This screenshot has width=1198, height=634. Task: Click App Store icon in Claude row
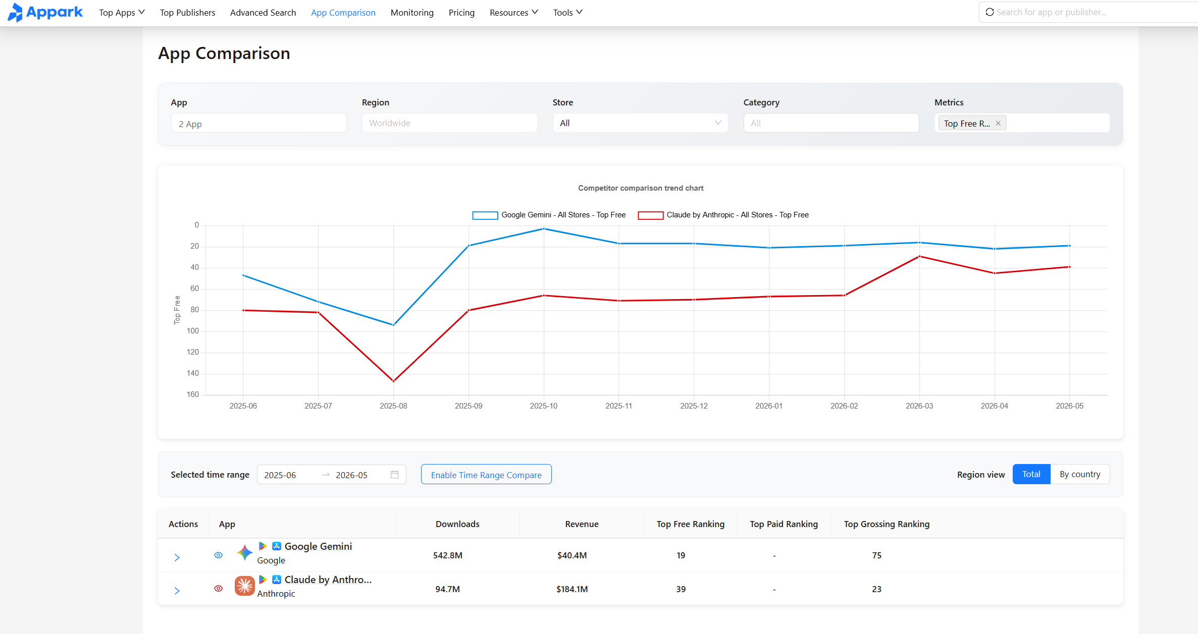click(x=277, y=580)
